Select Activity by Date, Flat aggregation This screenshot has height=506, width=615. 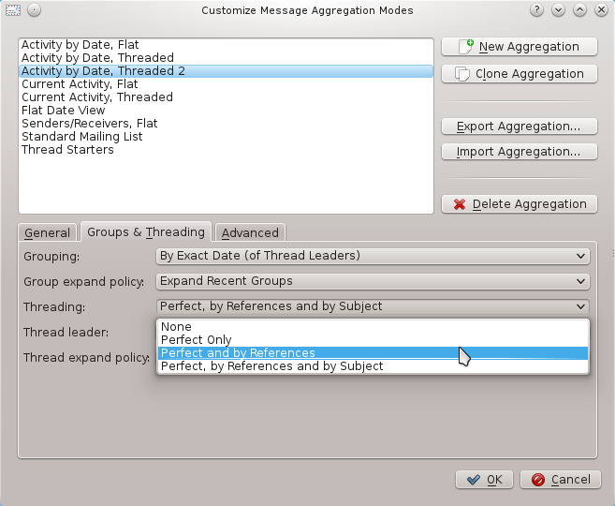(x=226, y=45)
